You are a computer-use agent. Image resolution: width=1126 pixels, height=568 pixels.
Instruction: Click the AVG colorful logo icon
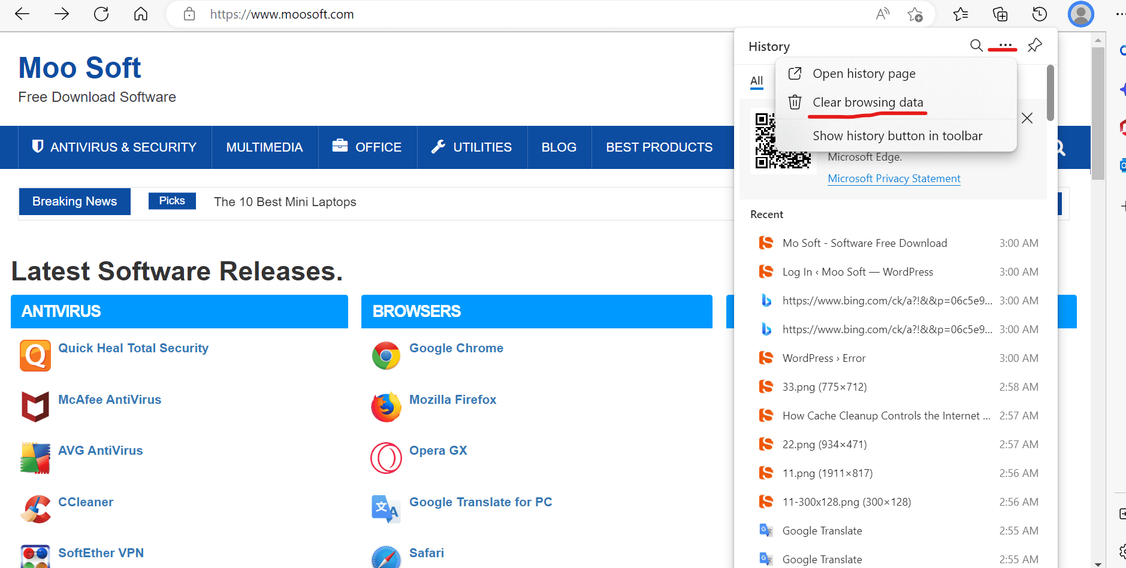[x=35, y=458]
